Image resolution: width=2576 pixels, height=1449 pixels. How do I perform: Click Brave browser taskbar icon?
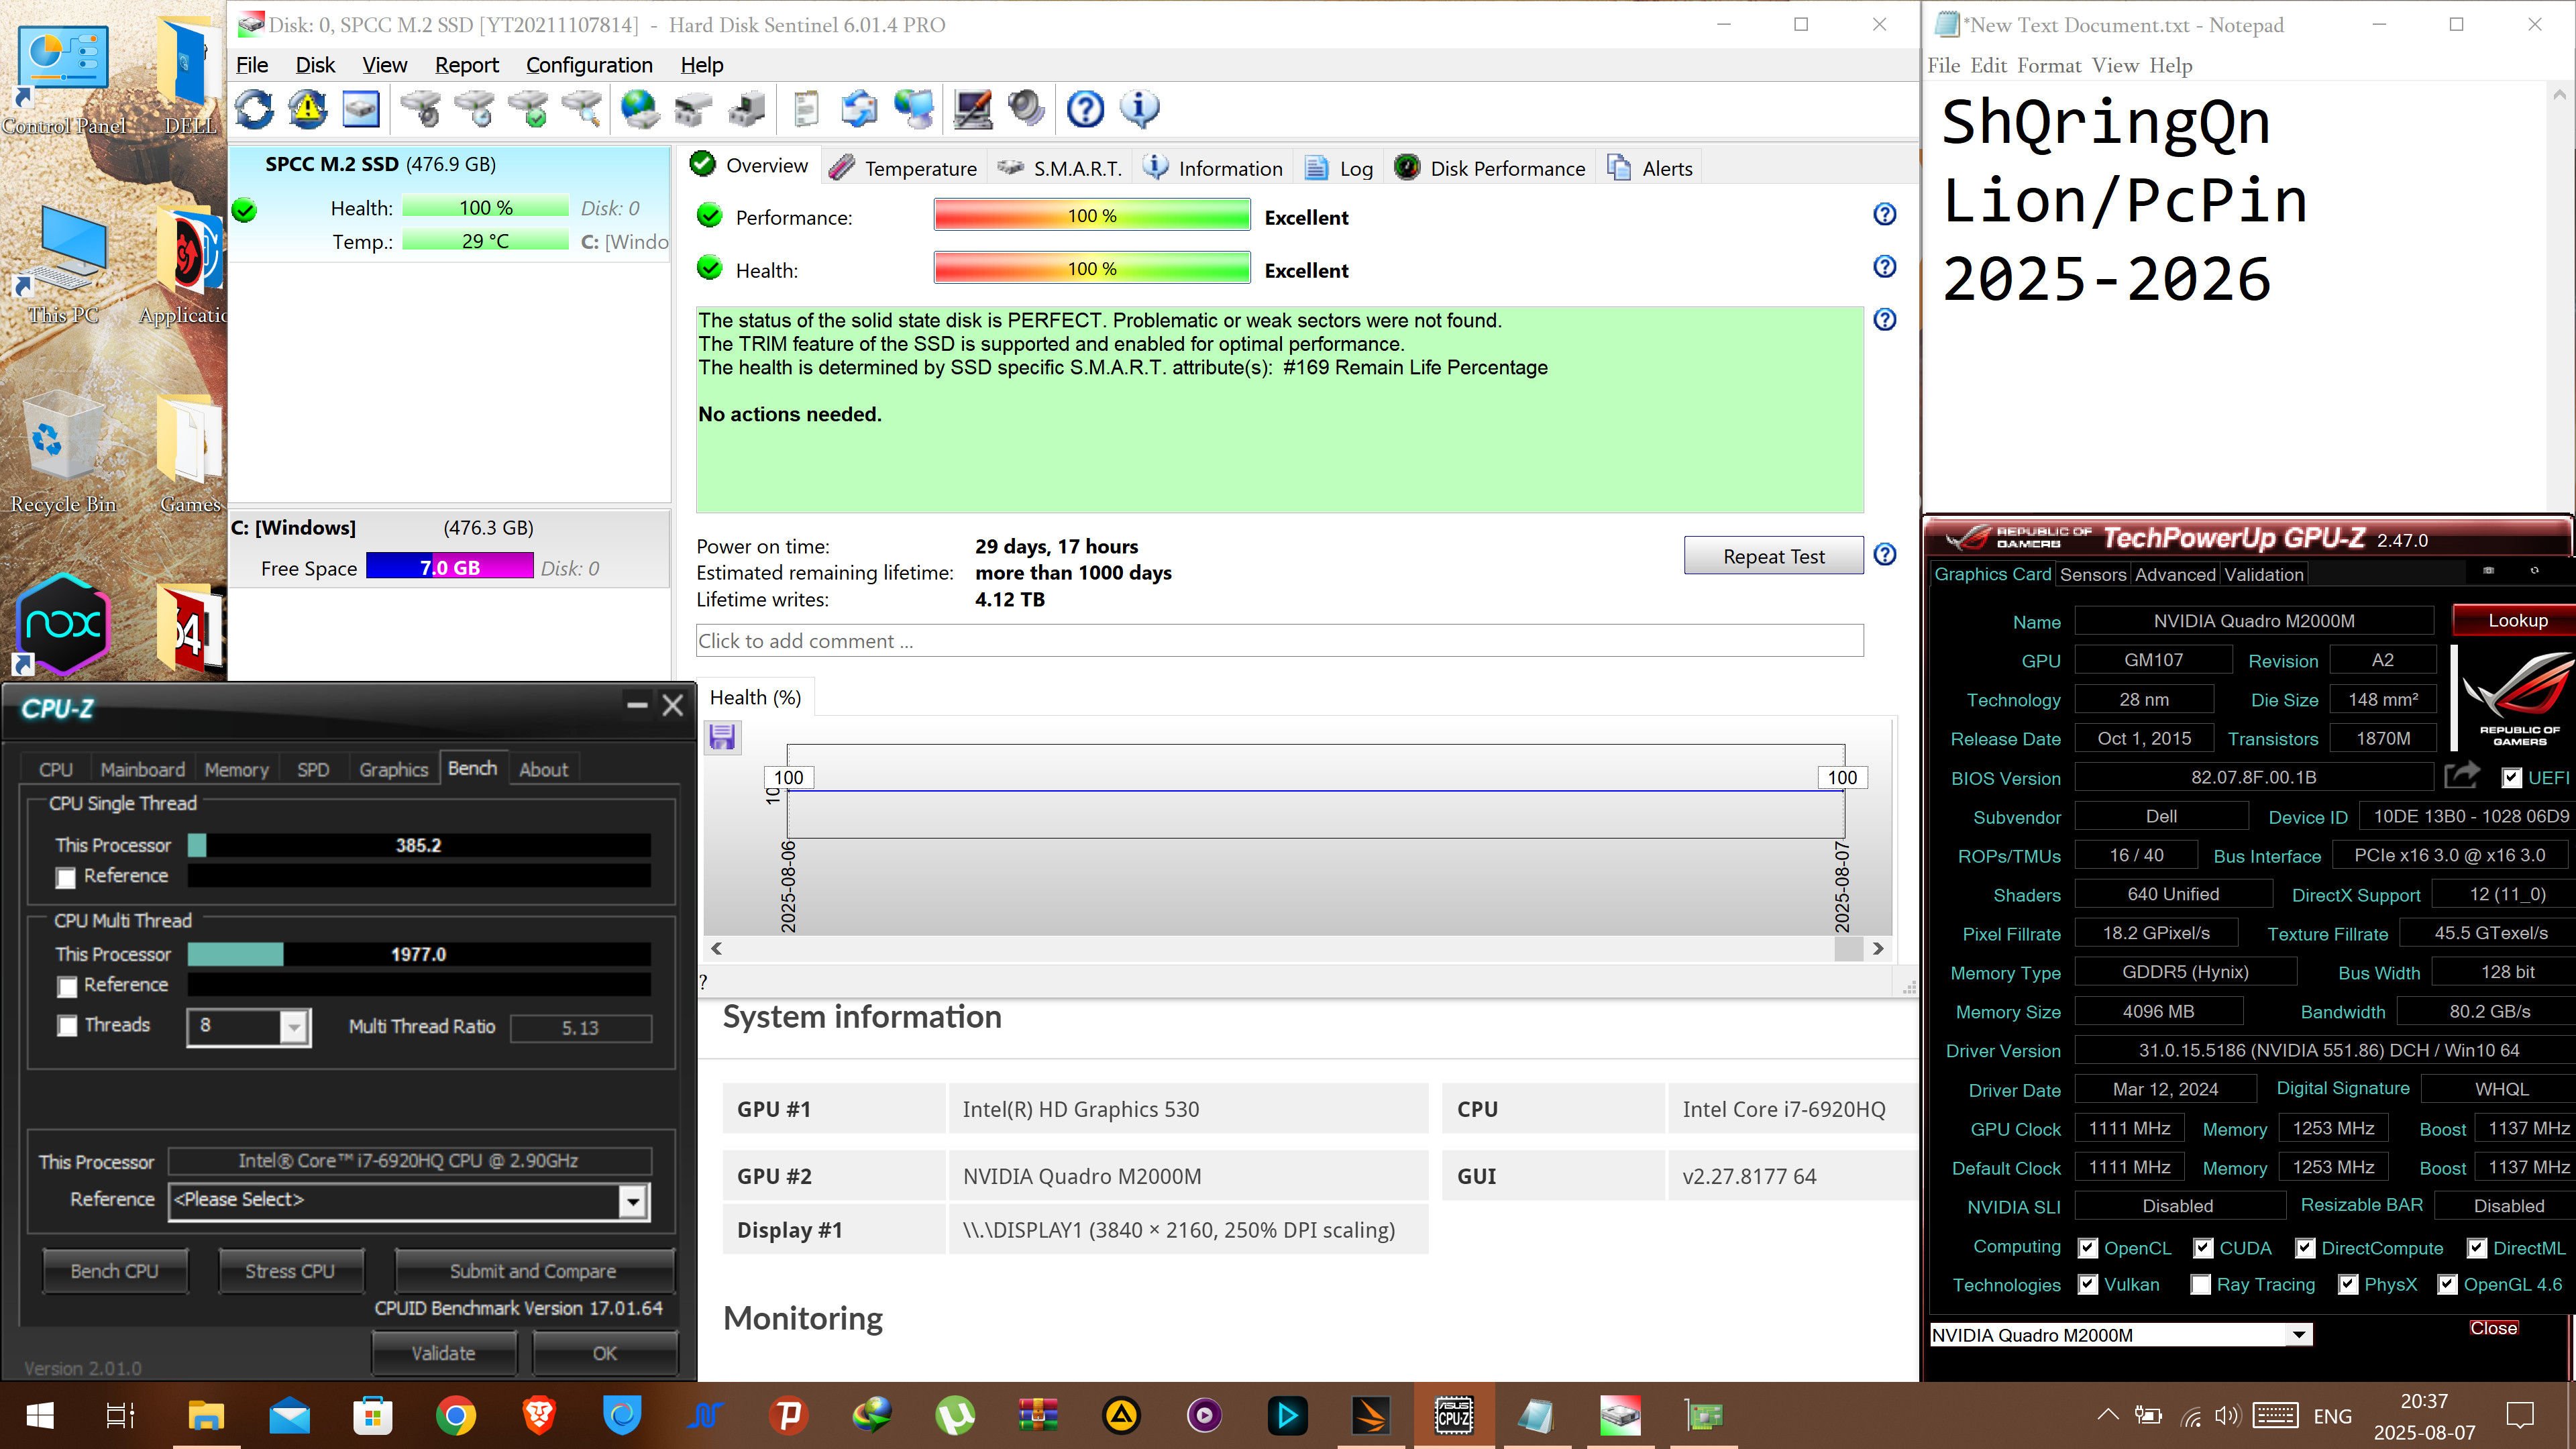[538, 1415]
